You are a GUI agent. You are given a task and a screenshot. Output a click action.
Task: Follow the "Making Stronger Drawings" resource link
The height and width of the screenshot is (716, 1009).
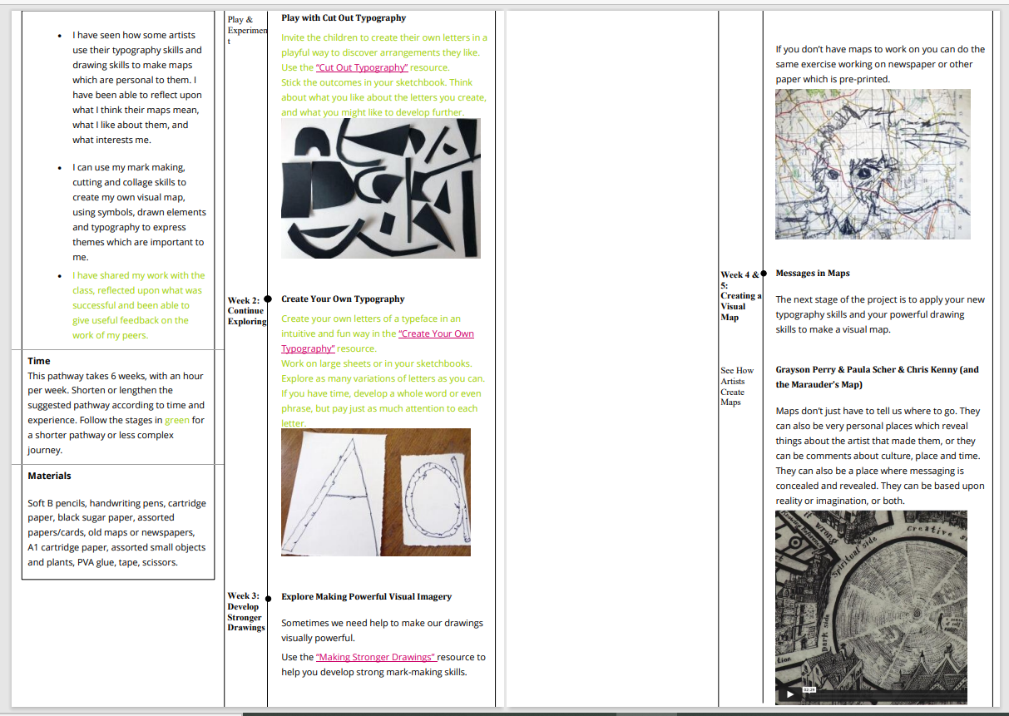376,657
